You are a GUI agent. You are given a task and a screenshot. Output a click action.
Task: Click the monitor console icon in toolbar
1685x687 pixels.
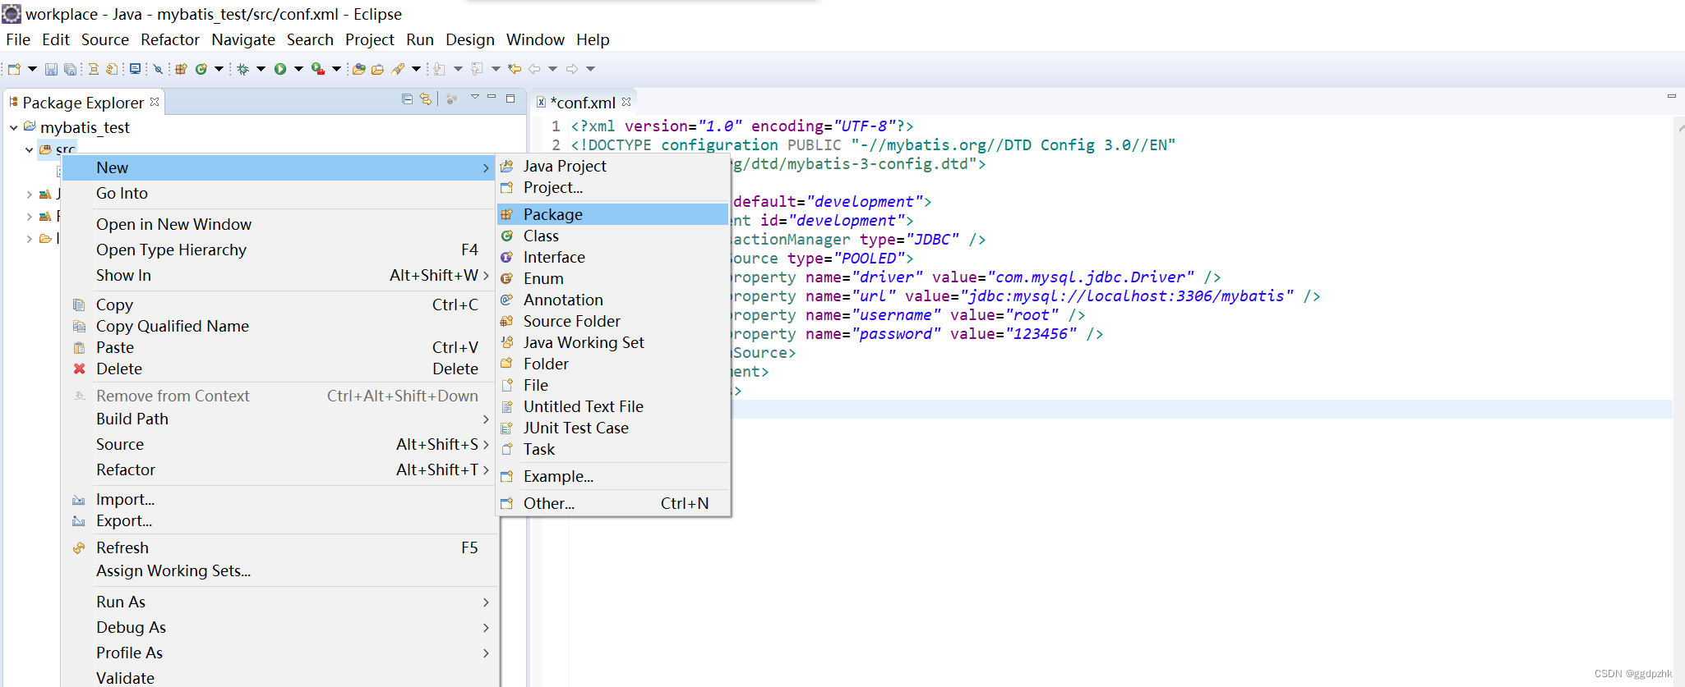135,69
